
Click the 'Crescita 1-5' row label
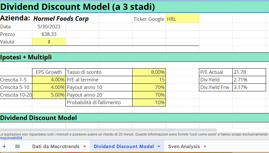point(16,80)
